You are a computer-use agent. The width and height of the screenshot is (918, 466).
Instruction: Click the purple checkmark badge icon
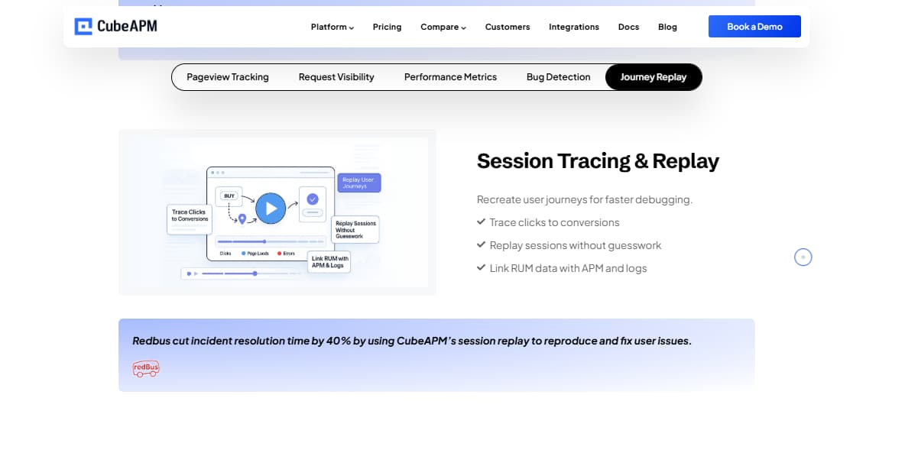tap(311, 199)
